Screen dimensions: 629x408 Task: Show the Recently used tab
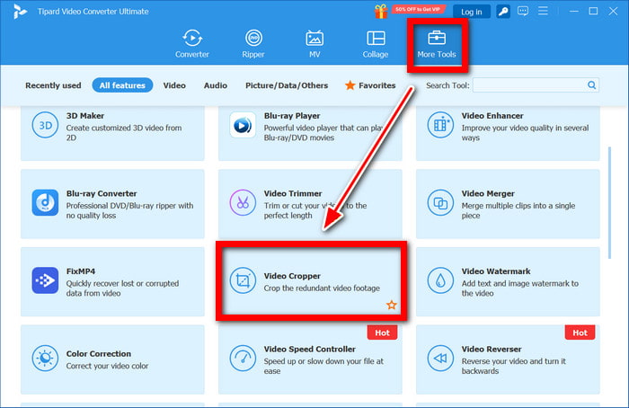click(x=53, y=85)
